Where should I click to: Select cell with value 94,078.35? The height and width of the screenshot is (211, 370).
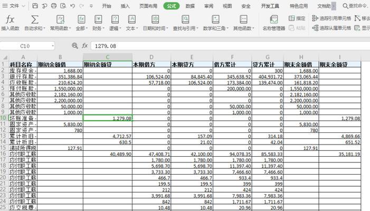click(232, 154)
